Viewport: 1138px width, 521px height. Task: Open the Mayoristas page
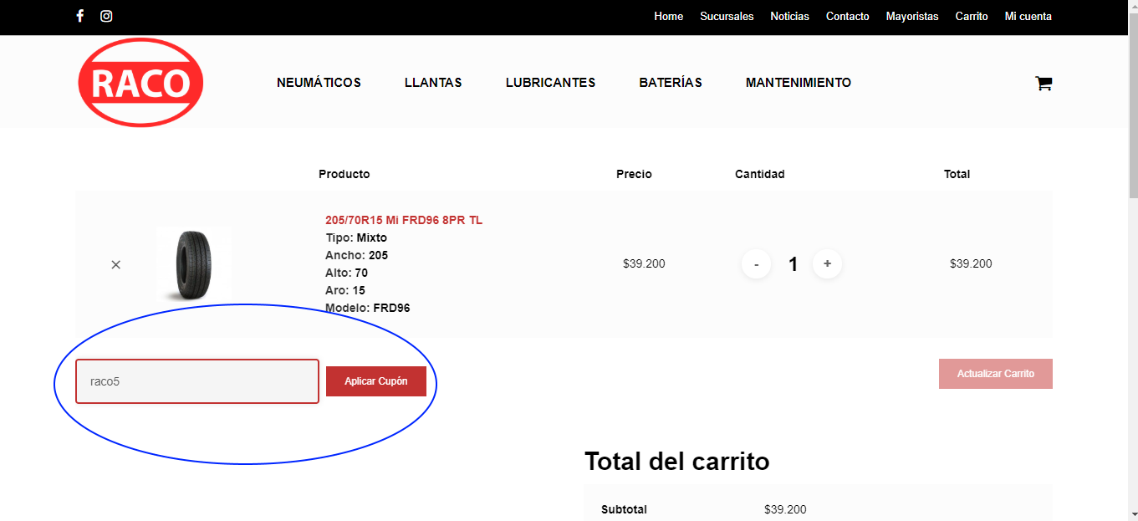(x=912, y=16)
